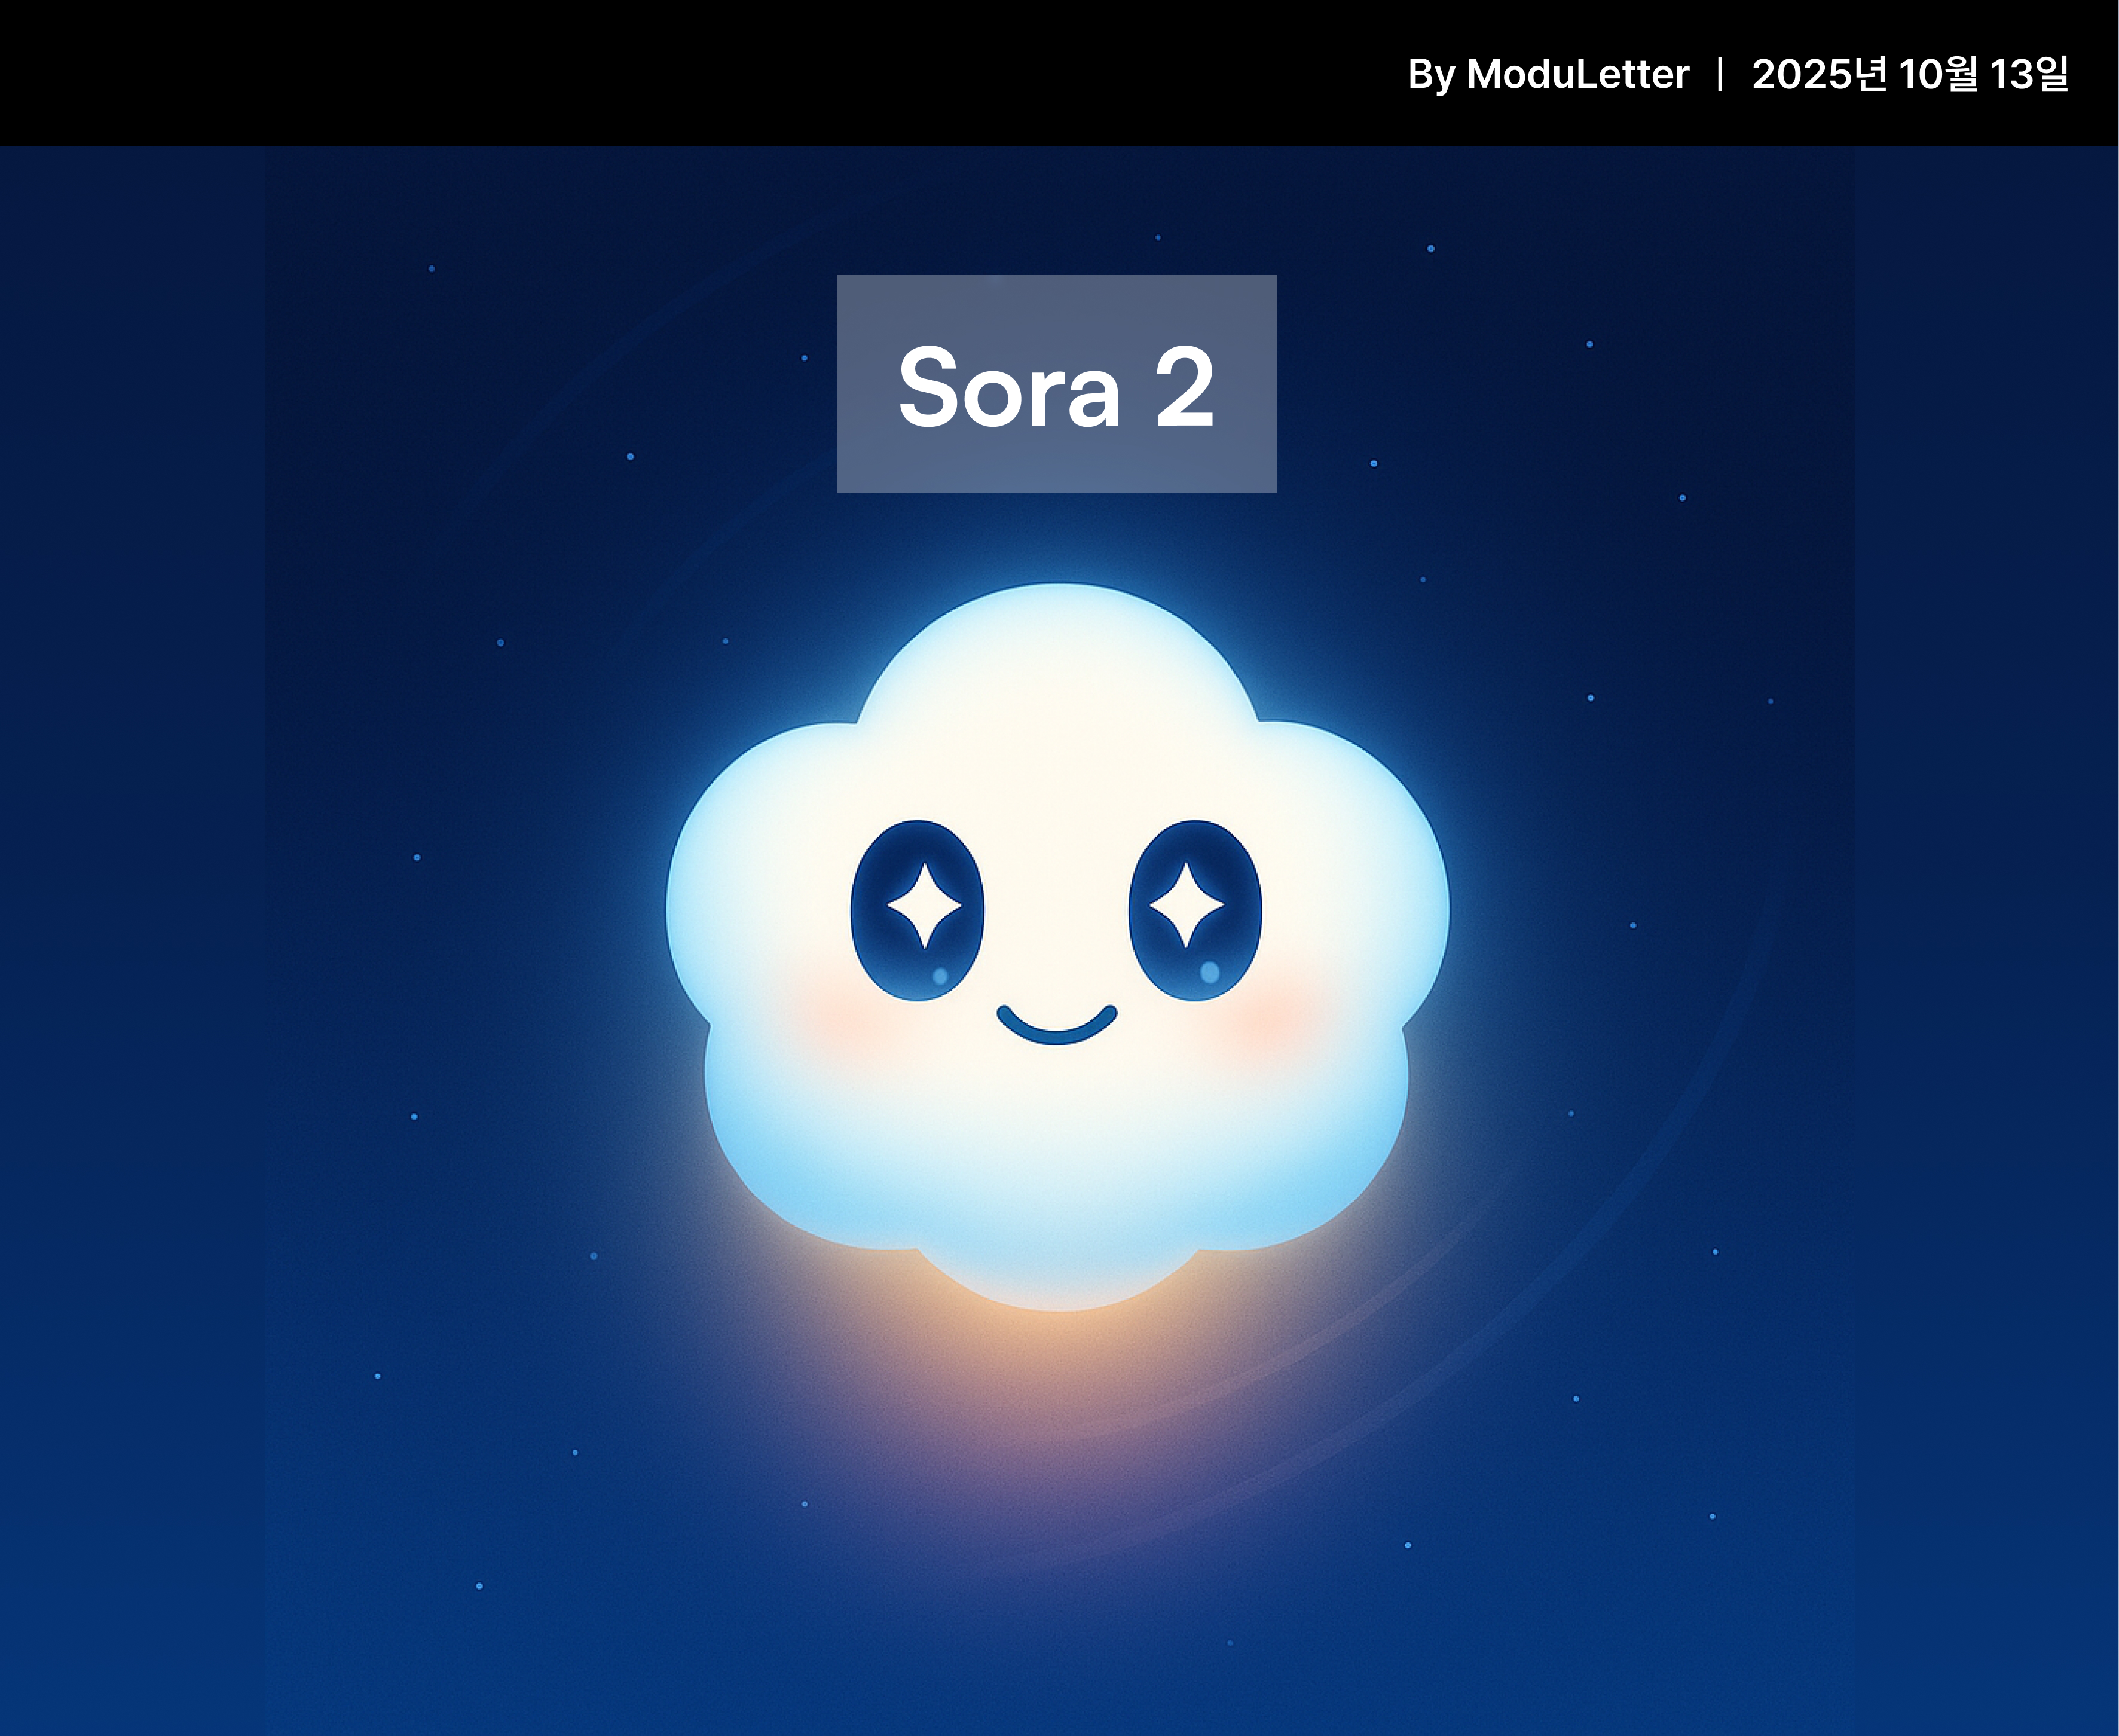The height and width of the screenshot is (1736, 2119).
Task: Click the small blue highlight in left eye
Action: click(x=940, y=976)
